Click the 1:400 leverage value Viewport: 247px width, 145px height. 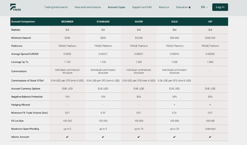tap(210, 62)
